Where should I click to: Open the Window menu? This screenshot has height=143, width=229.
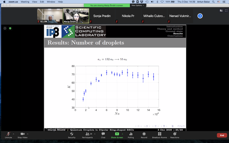pos(51,2)
